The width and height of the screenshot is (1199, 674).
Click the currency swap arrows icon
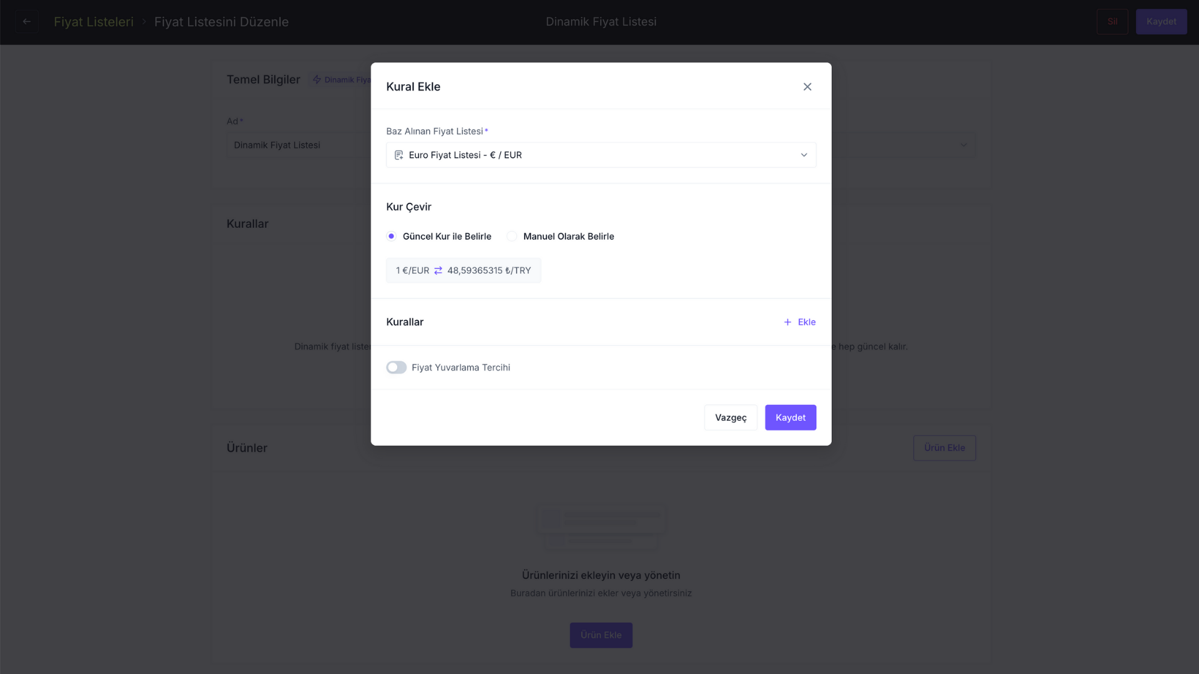438,270
